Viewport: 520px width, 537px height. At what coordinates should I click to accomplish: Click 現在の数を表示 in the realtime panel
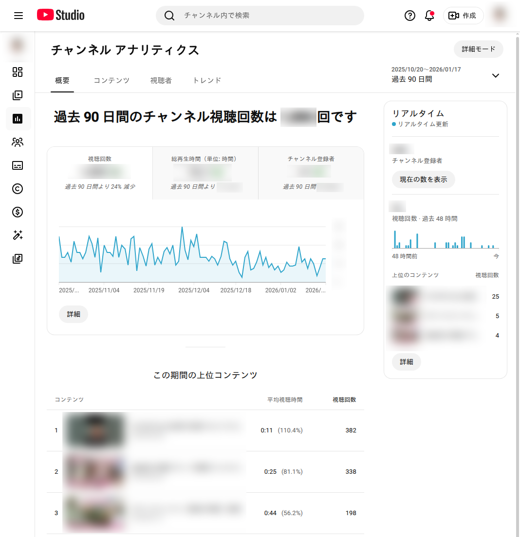[x=423, y=179]
